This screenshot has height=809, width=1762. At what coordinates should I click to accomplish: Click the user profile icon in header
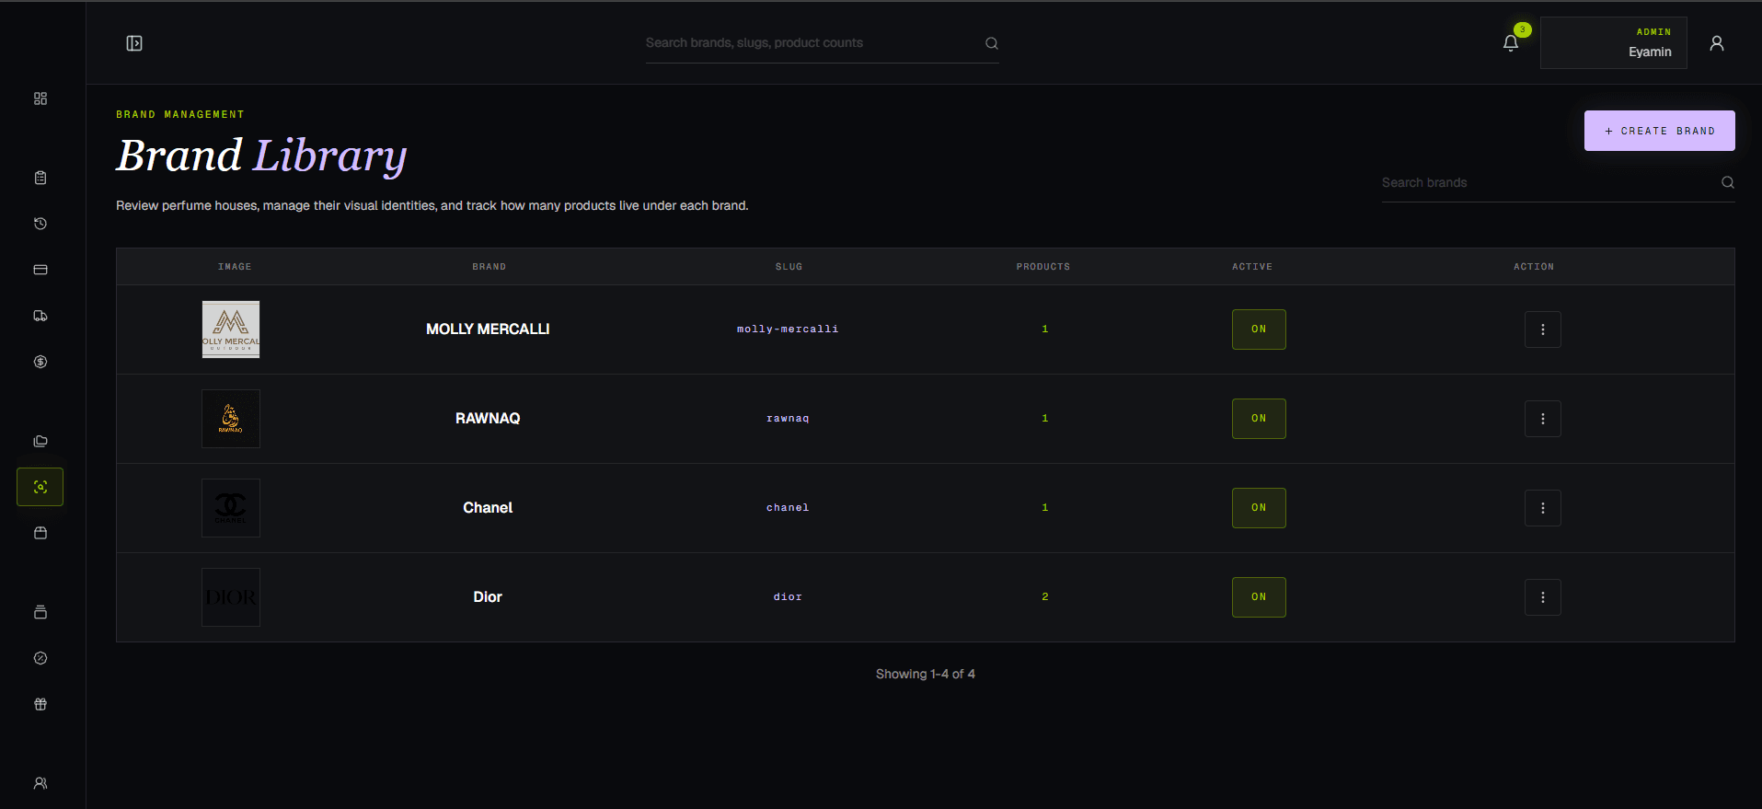tap(1717, 43)
